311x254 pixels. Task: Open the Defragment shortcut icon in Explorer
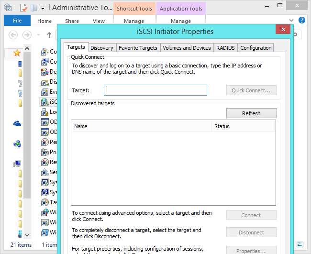point(45,72)
